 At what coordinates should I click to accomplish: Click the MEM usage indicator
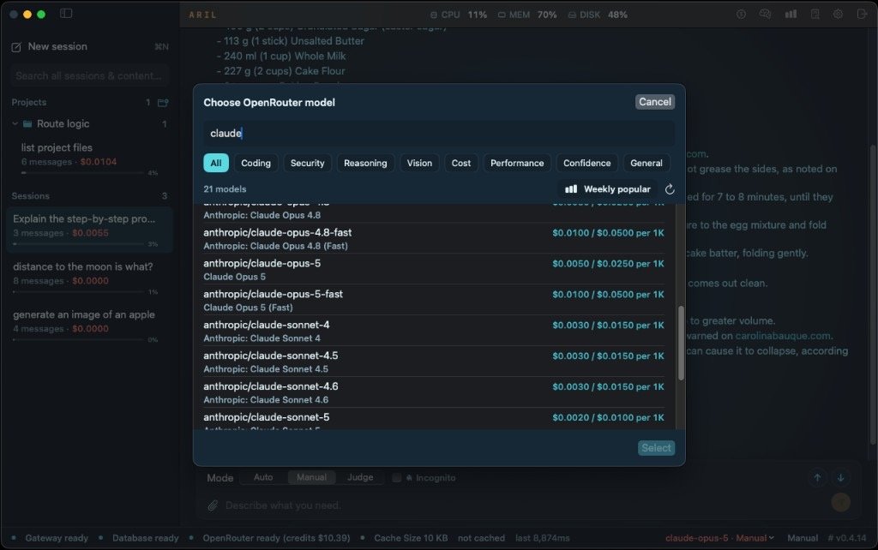pyautogui.click(x=527, y=15)
